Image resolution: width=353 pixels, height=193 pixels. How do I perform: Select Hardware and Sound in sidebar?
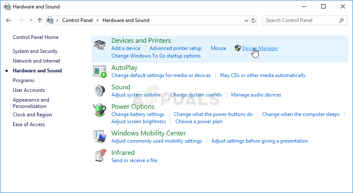(37, 71)
